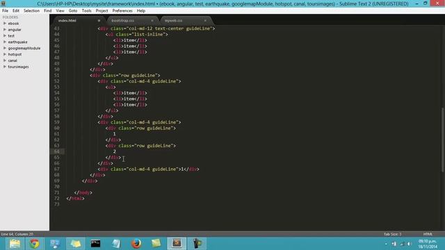
Task: Open the Tools menu
Action: (x=86, y=11)
